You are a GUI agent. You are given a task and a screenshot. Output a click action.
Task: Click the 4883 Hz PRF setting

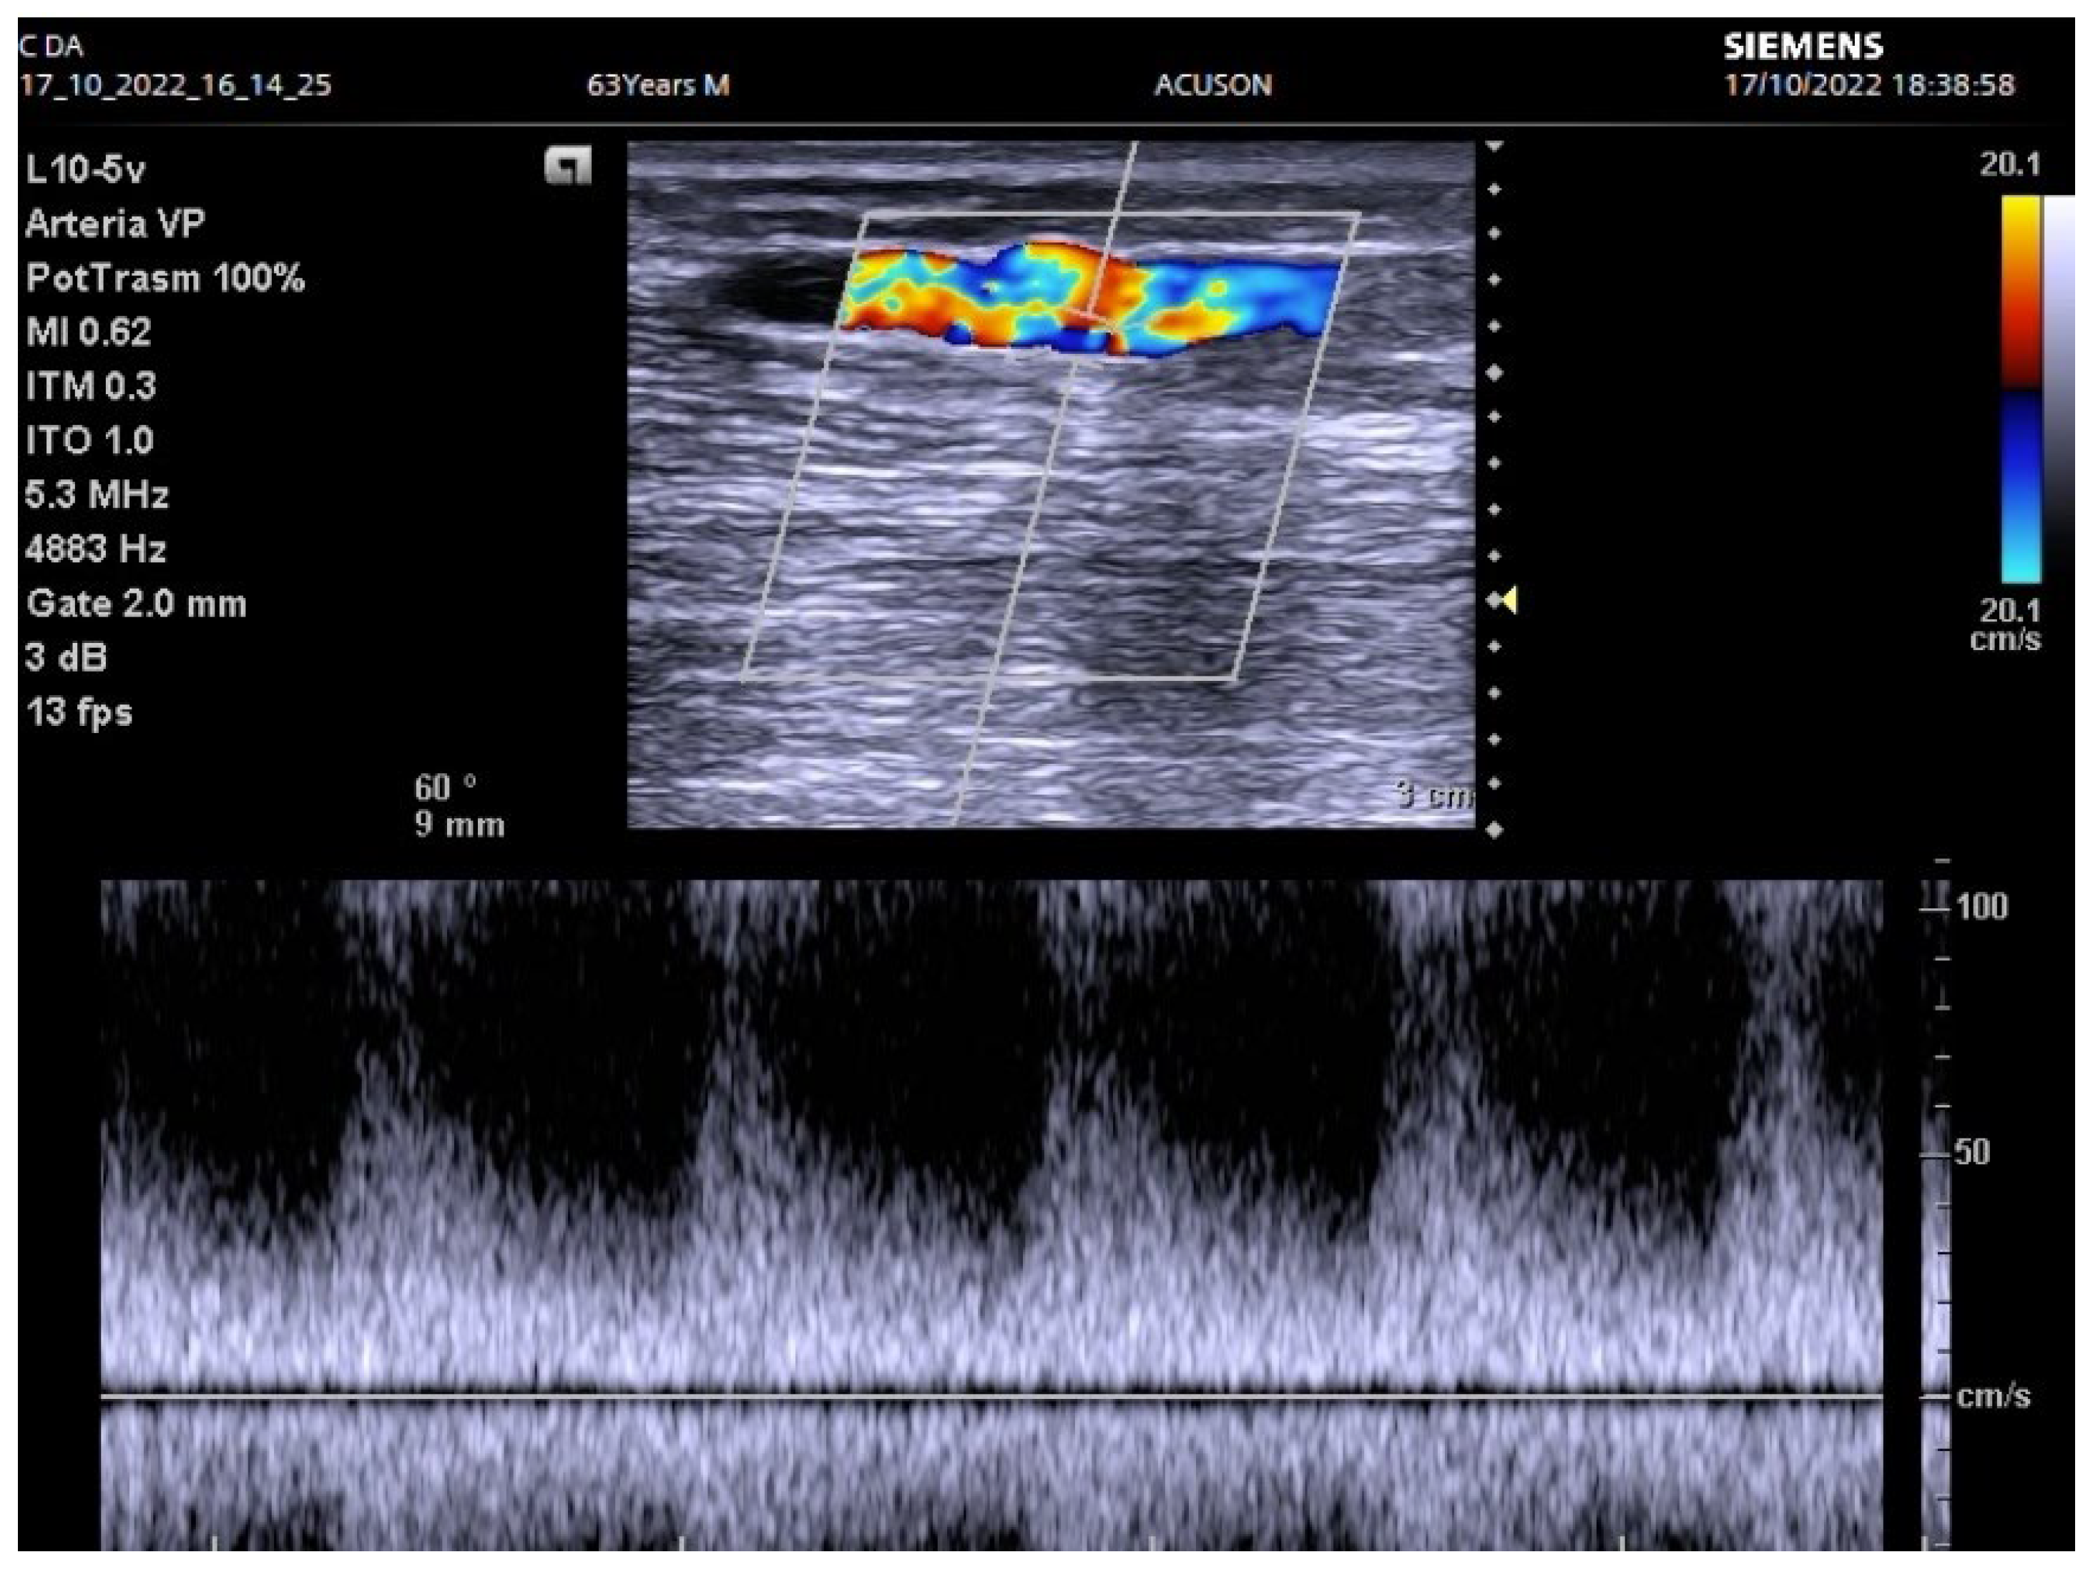pyautogui.click(x=96, y=549)
